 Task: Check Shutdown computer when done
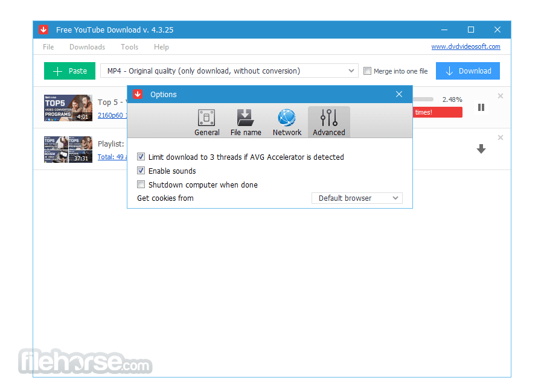point(141,185)
